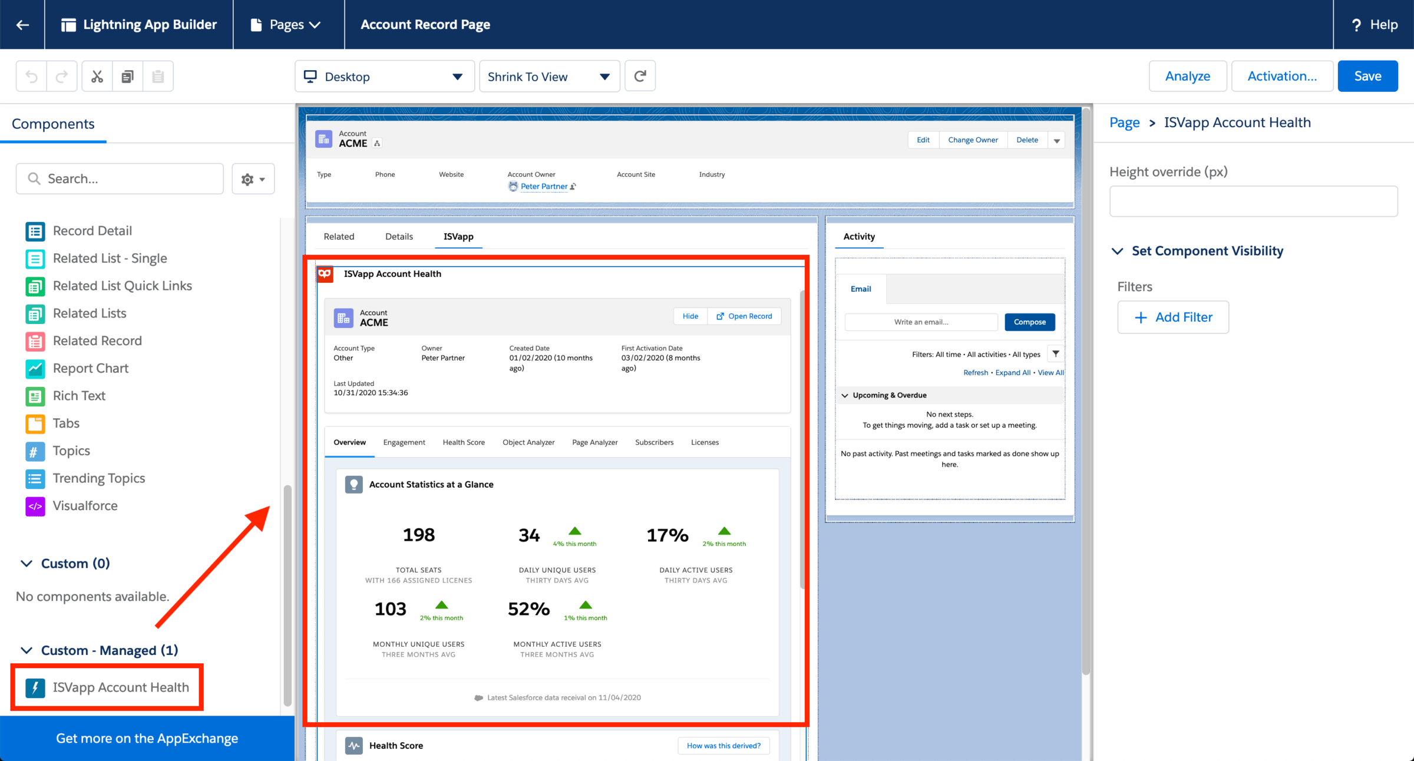This screenshot has height=761, width=1414.
Task: Switch to the Related tab
Action: point(339,237)
